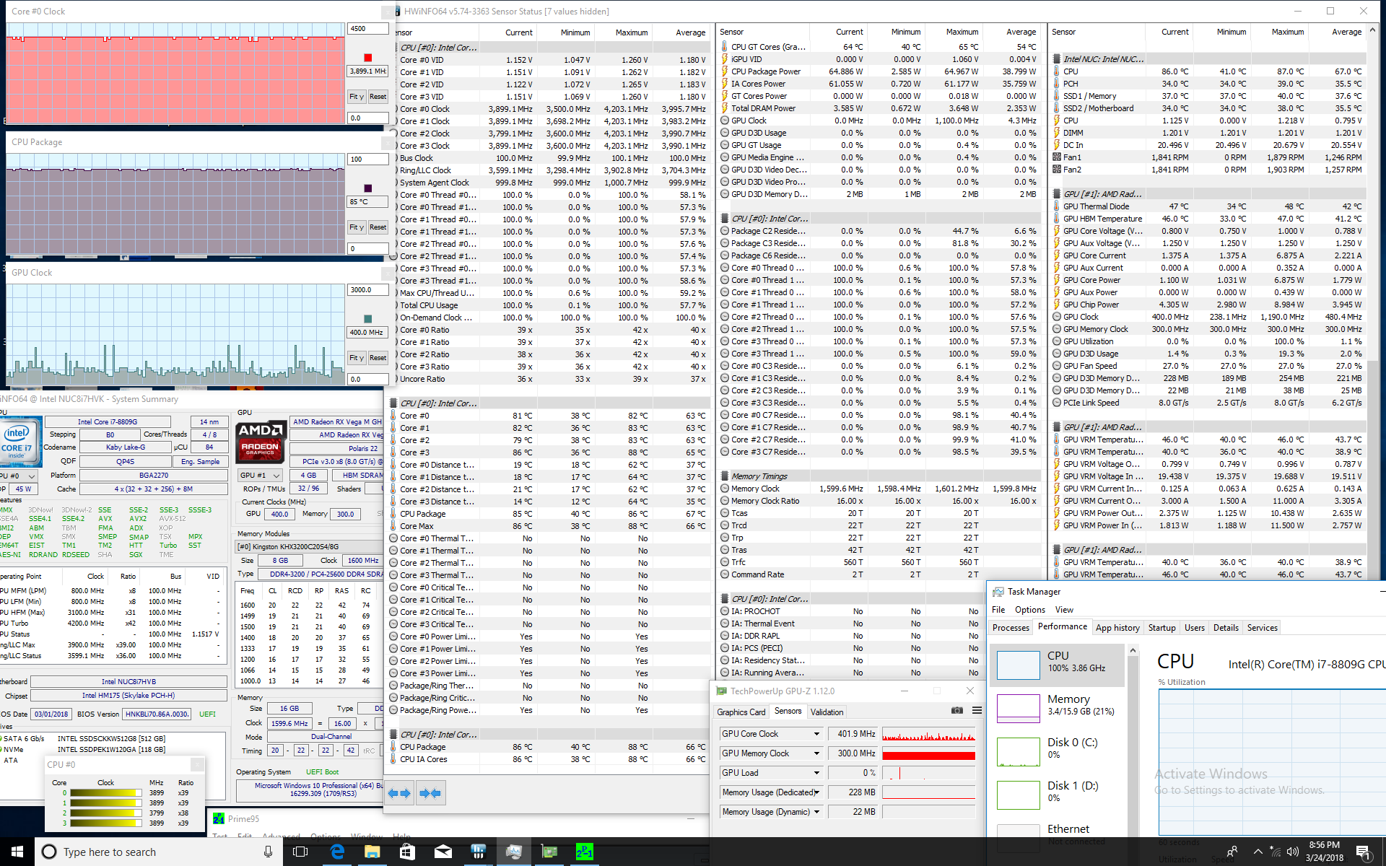This screenshot has height=866, width=1386.
Task: Switch to GPU-Z in the taskbar
Action: tap(549, 852)
